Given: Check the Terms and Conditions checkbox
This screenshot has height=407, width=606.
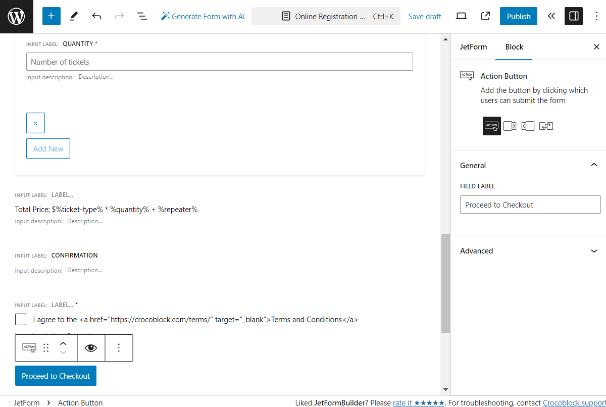Looking at the screenshot, I should [x=21, y=320].
